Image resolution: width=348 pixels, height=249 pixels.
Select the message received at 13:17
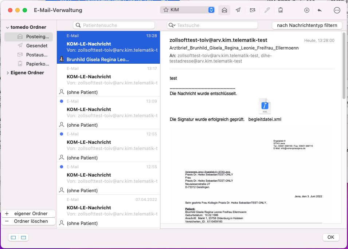pyautogui.click(x=109, y=80)
